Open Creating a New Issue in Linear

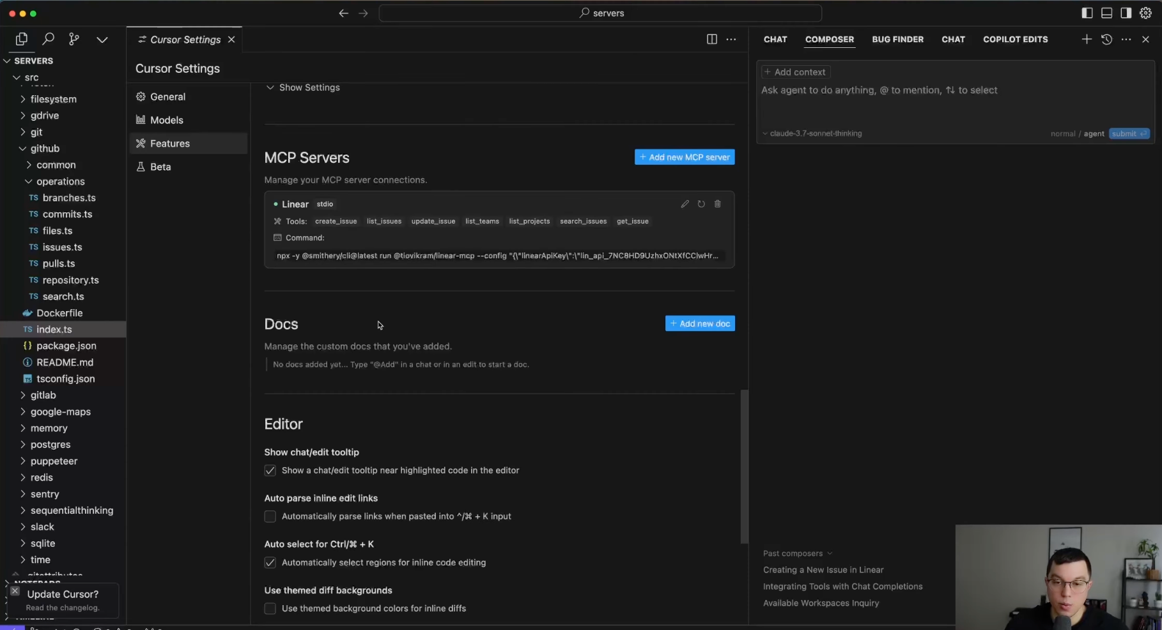823,570
